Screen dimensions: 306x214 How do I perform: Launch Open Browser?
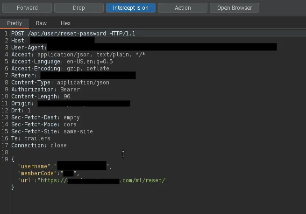click(x=235, y=8)
